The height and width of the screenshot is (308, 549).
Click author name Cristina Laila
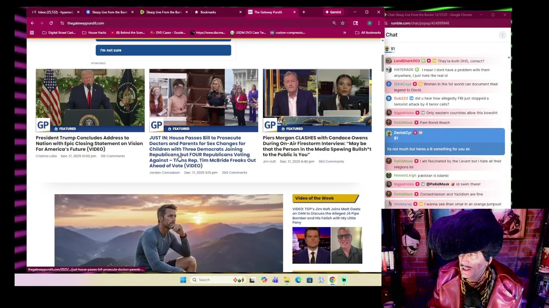pos(46,156)
